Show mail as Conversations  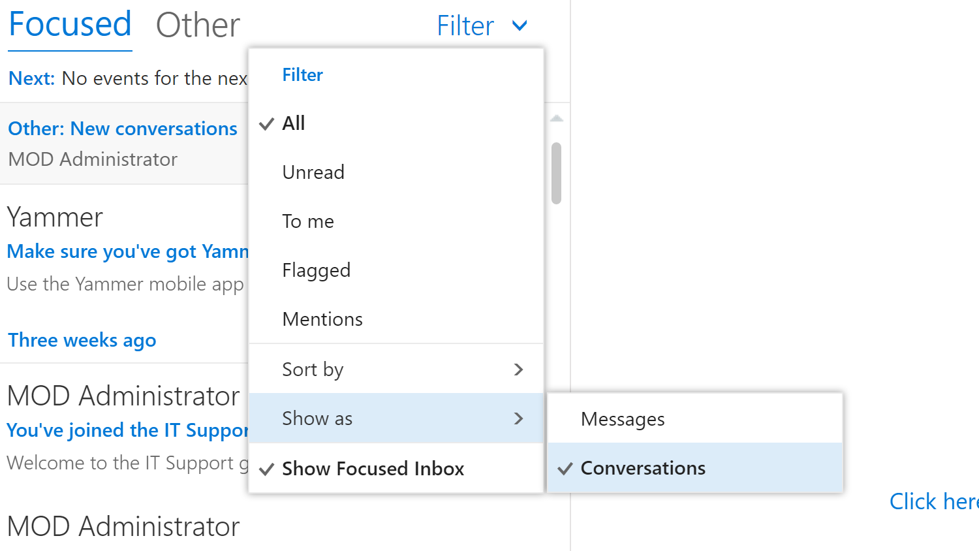pyautogui.click(x=695, y=468)
